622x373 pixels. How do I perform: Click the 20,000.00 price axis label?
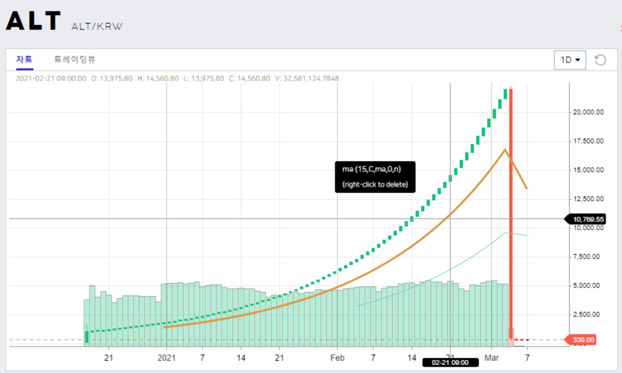[x=588, y=113]
